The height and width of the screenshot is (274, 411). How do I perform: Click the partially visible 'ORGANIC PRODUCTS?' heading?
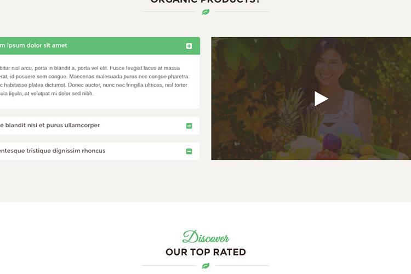pyautogui.click(x=206, y=2)
